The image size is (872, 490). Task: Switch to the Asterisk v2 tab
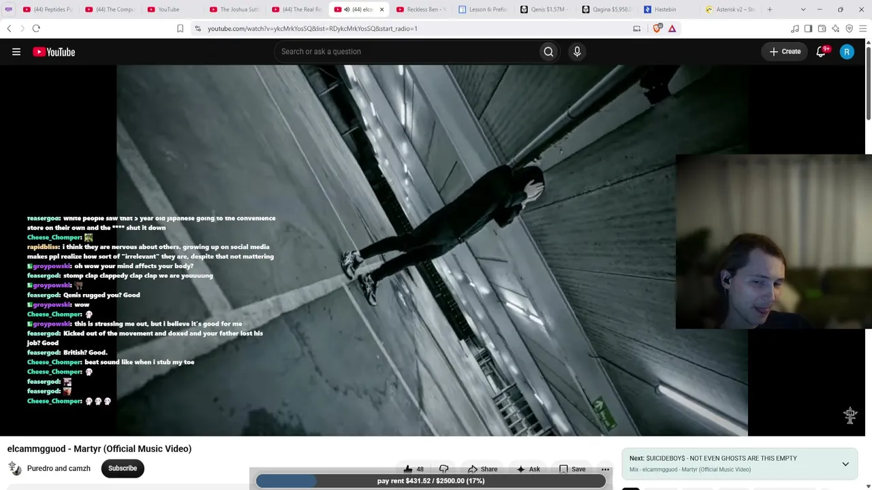(x=731, y=10)
